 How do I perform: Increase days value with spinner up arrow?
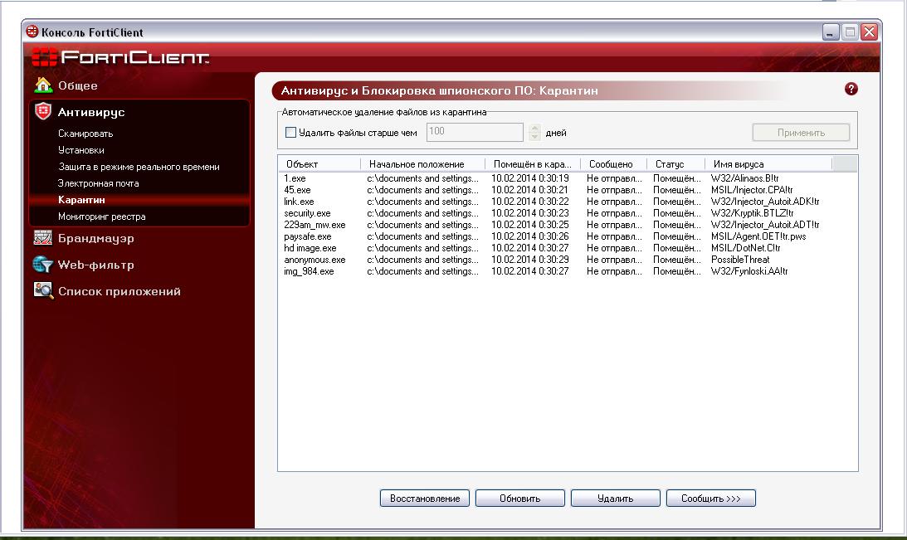tap(534, 128)
